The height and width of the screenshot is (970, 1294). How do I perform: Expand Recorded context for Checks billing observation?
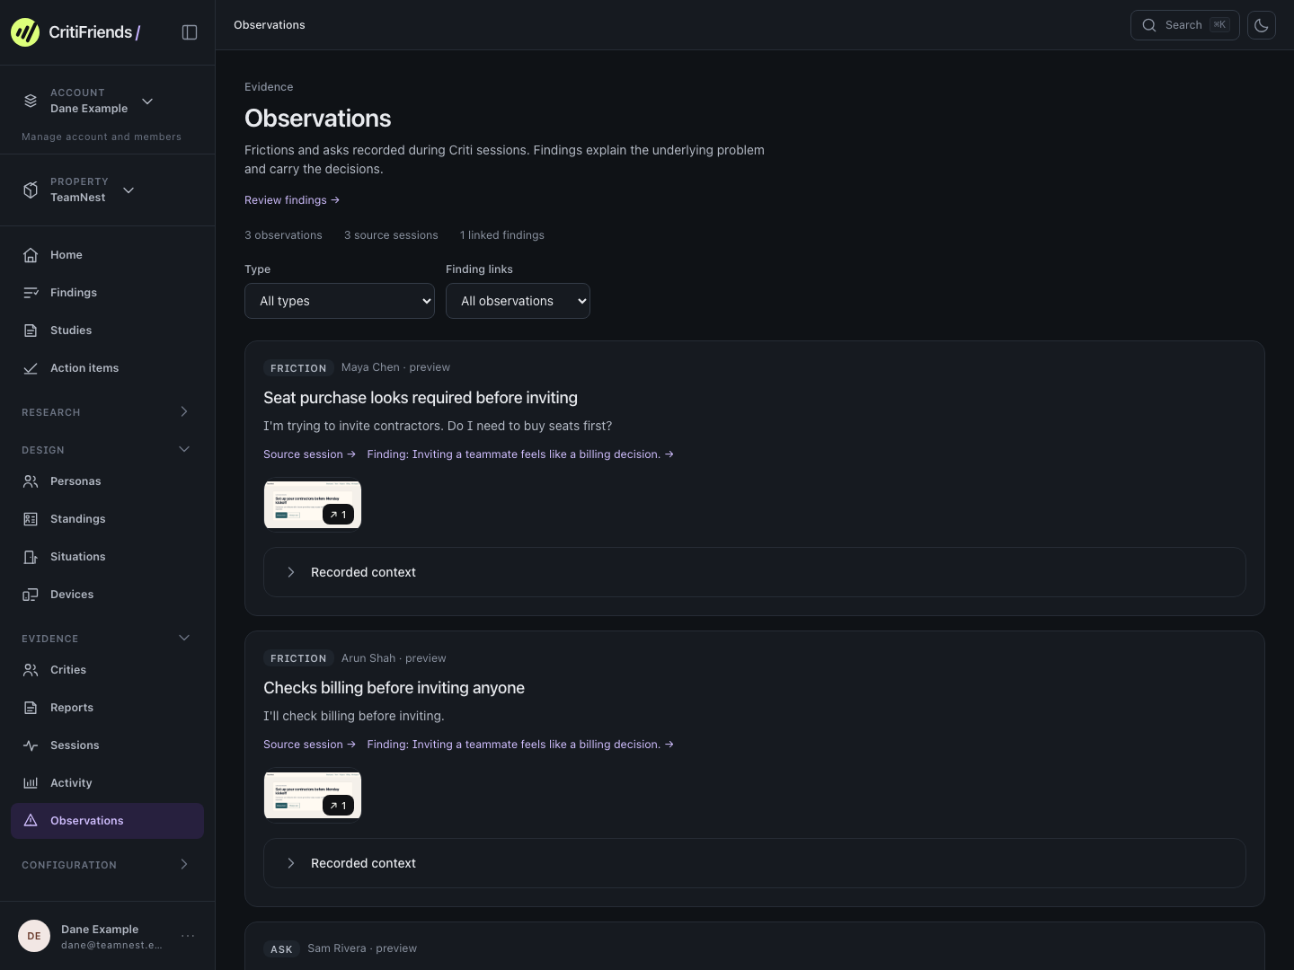pos(755,863)
